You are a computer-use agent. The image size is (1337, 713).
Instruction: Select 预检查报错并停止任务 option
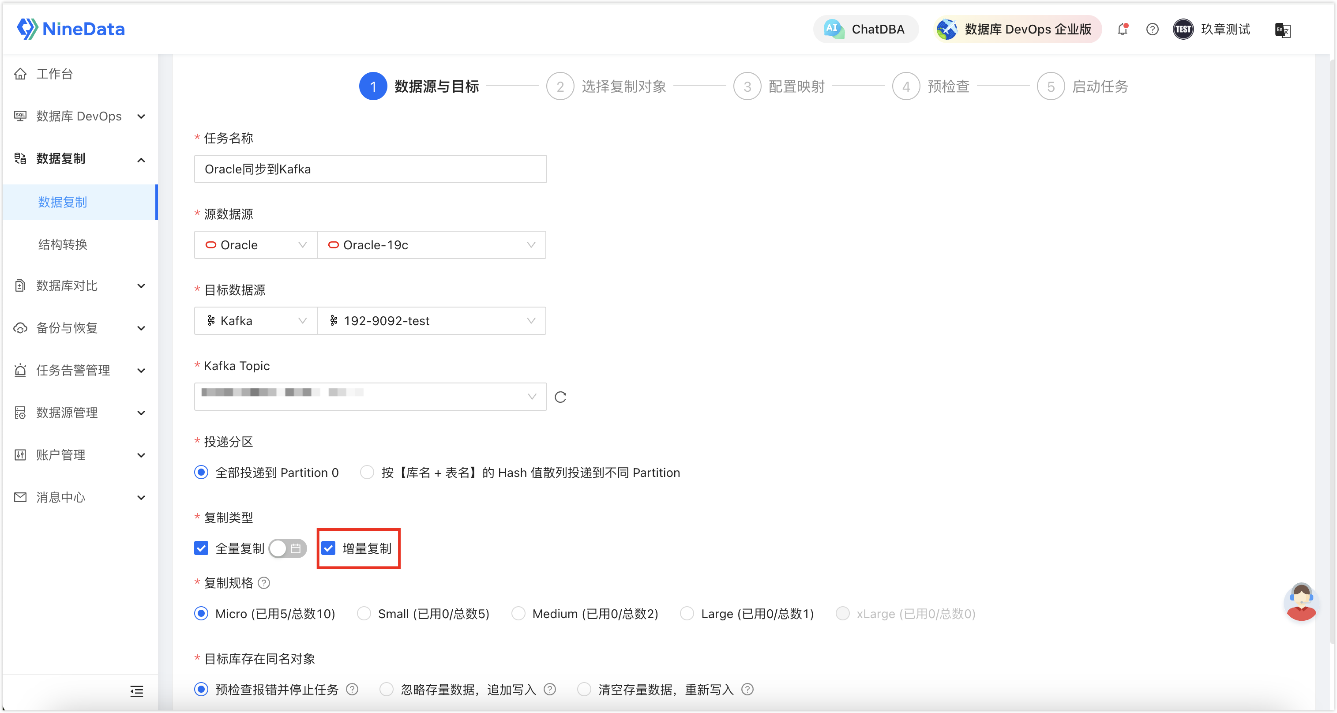[x=201, y=689]
